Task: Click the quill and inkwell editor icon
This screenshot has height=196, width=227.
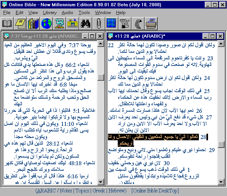Action: (x=125, y=24)
